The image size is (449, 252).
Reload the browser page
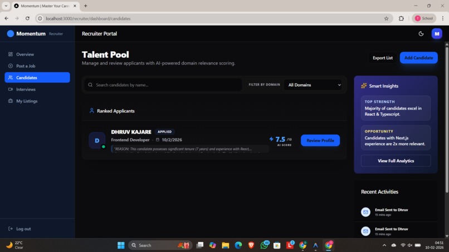coord(27,18)
